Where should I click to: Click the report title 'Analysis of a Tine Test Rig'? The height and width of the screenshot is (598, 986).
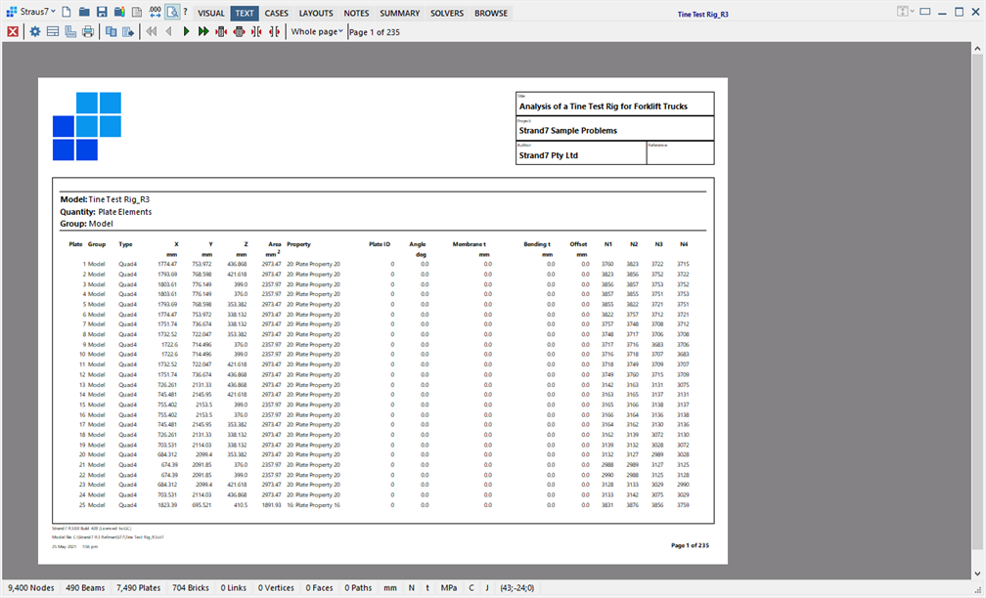tap(603, 107)
